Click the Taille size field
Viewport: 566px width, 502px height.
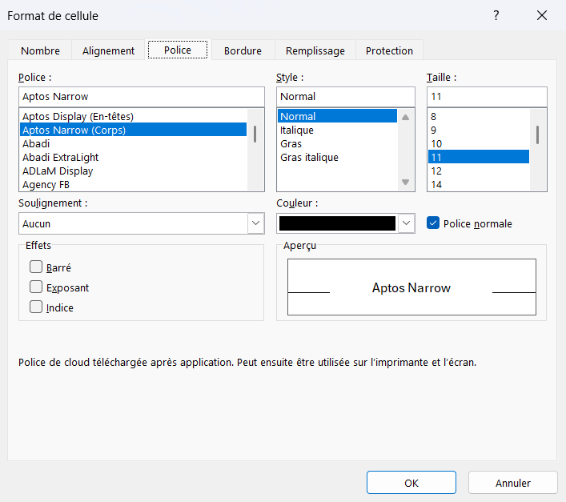coord(487,97)
